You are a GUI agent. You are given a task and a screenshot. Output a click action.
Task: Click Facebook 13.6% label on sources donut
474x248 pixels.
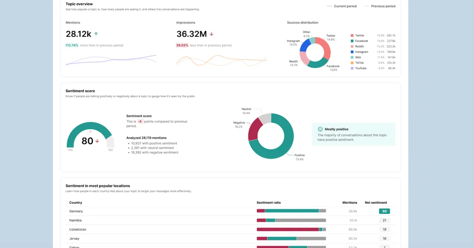click(333, 68)
